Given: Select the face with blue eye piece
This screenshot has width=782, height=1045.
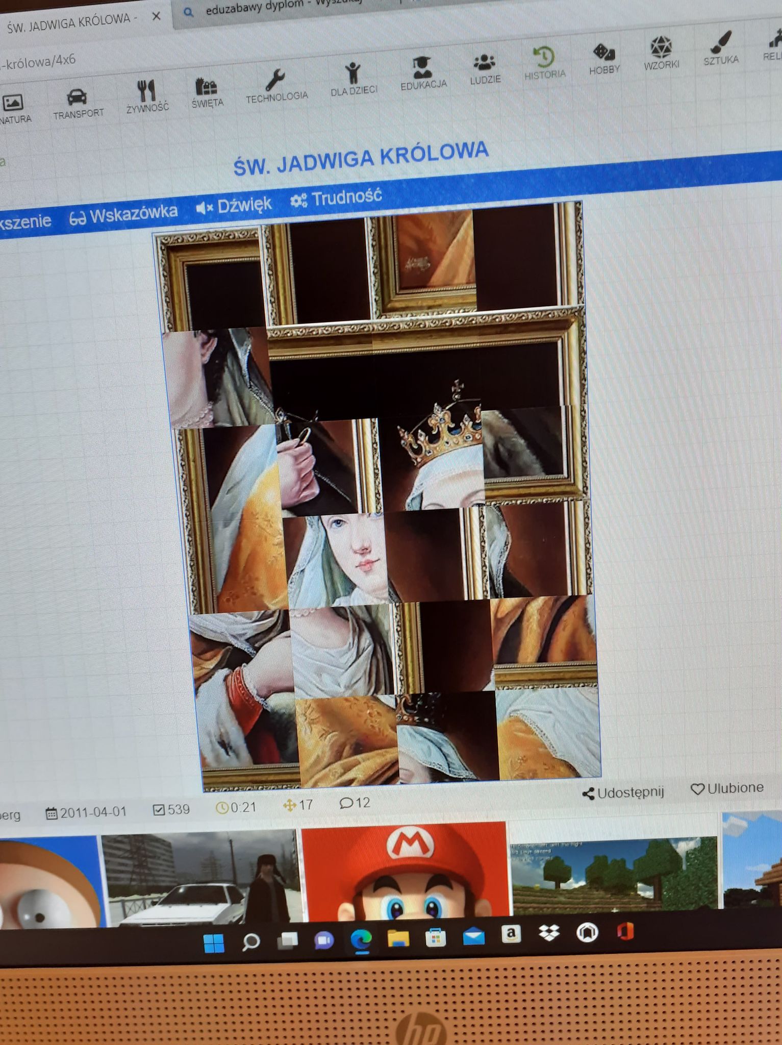Looking at the screenshot, I should pos(335,560).
